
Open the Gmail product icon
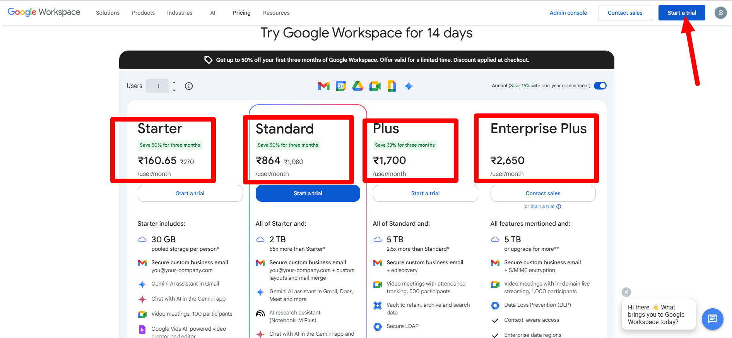click(324, 86)
